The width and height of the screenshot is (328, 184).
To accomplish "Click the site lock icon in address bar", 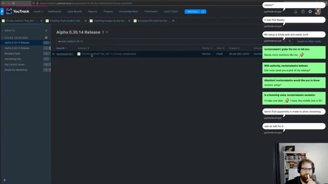I will (37, 3).
